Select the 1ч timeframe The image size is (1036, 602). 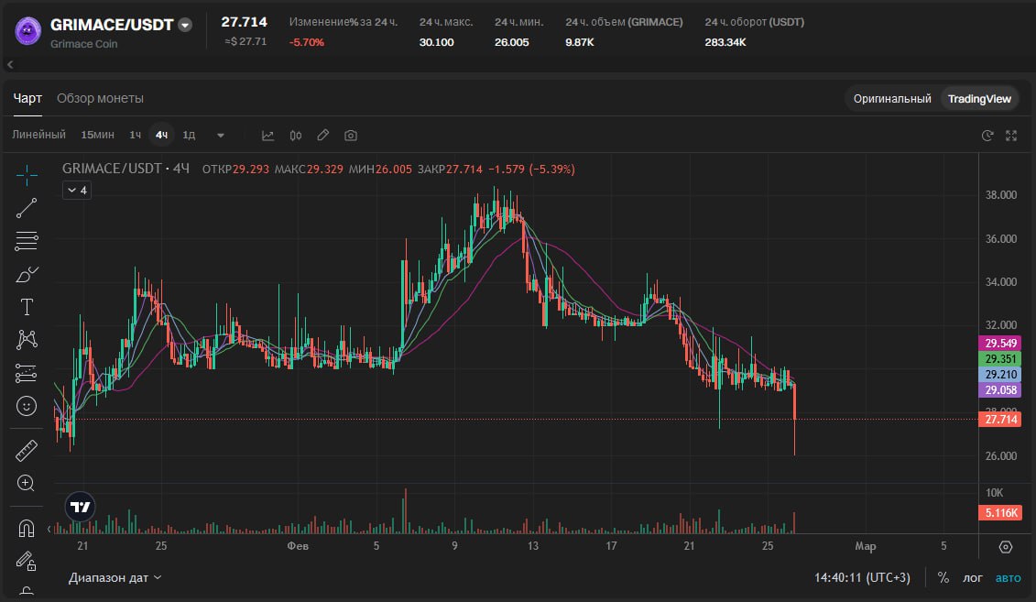click(136, 135)
